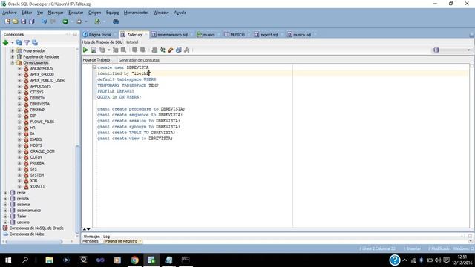Expand the revista connection node
The height and width of the screenshot is (267, 475).
[x=5, y=199]
